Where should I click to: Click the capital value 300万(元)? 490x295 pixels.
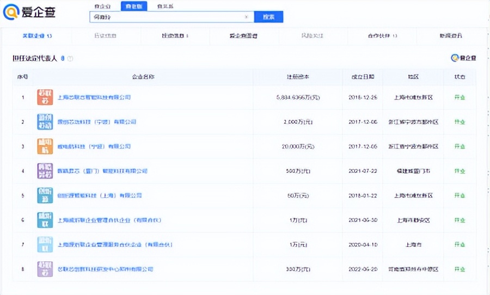click(x=298, y=269)
